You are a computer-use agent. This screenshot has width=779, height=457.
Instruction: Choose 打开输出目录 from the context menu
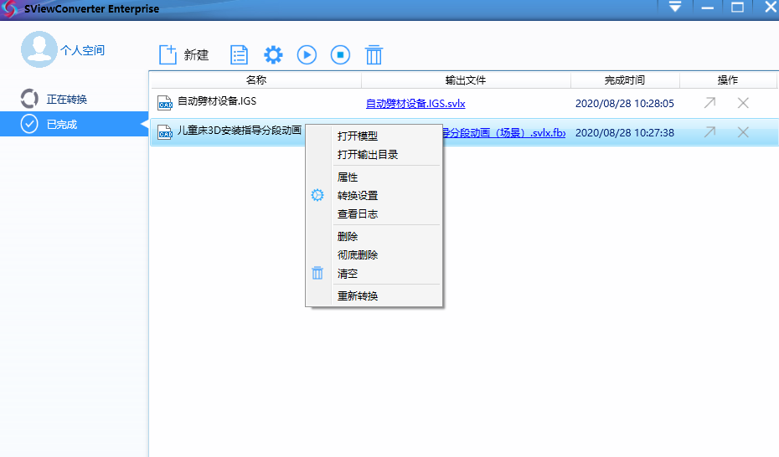click(x=367, y=155)
